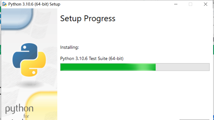Click the bright glow highlight on progress bar

pyautogui.click(x=143, y=67)
